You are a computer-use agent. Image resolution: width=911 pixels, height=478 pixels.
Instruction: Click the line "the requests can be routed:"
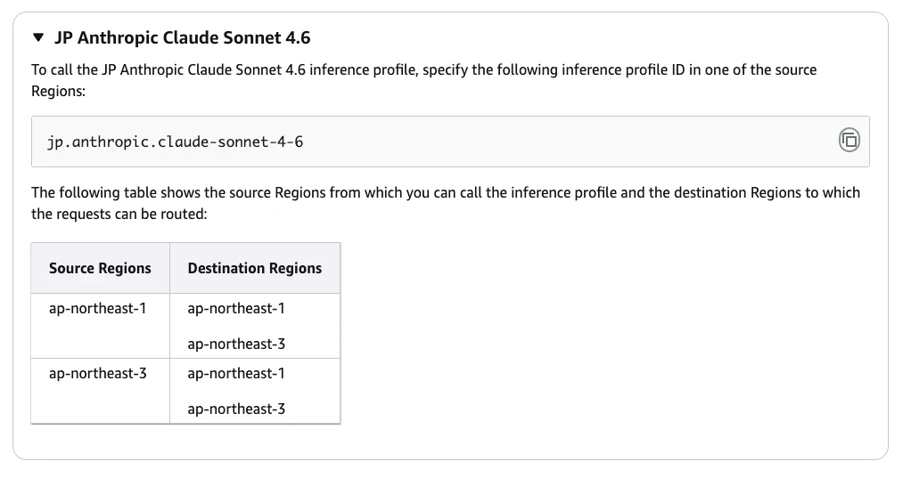(119, 215)
